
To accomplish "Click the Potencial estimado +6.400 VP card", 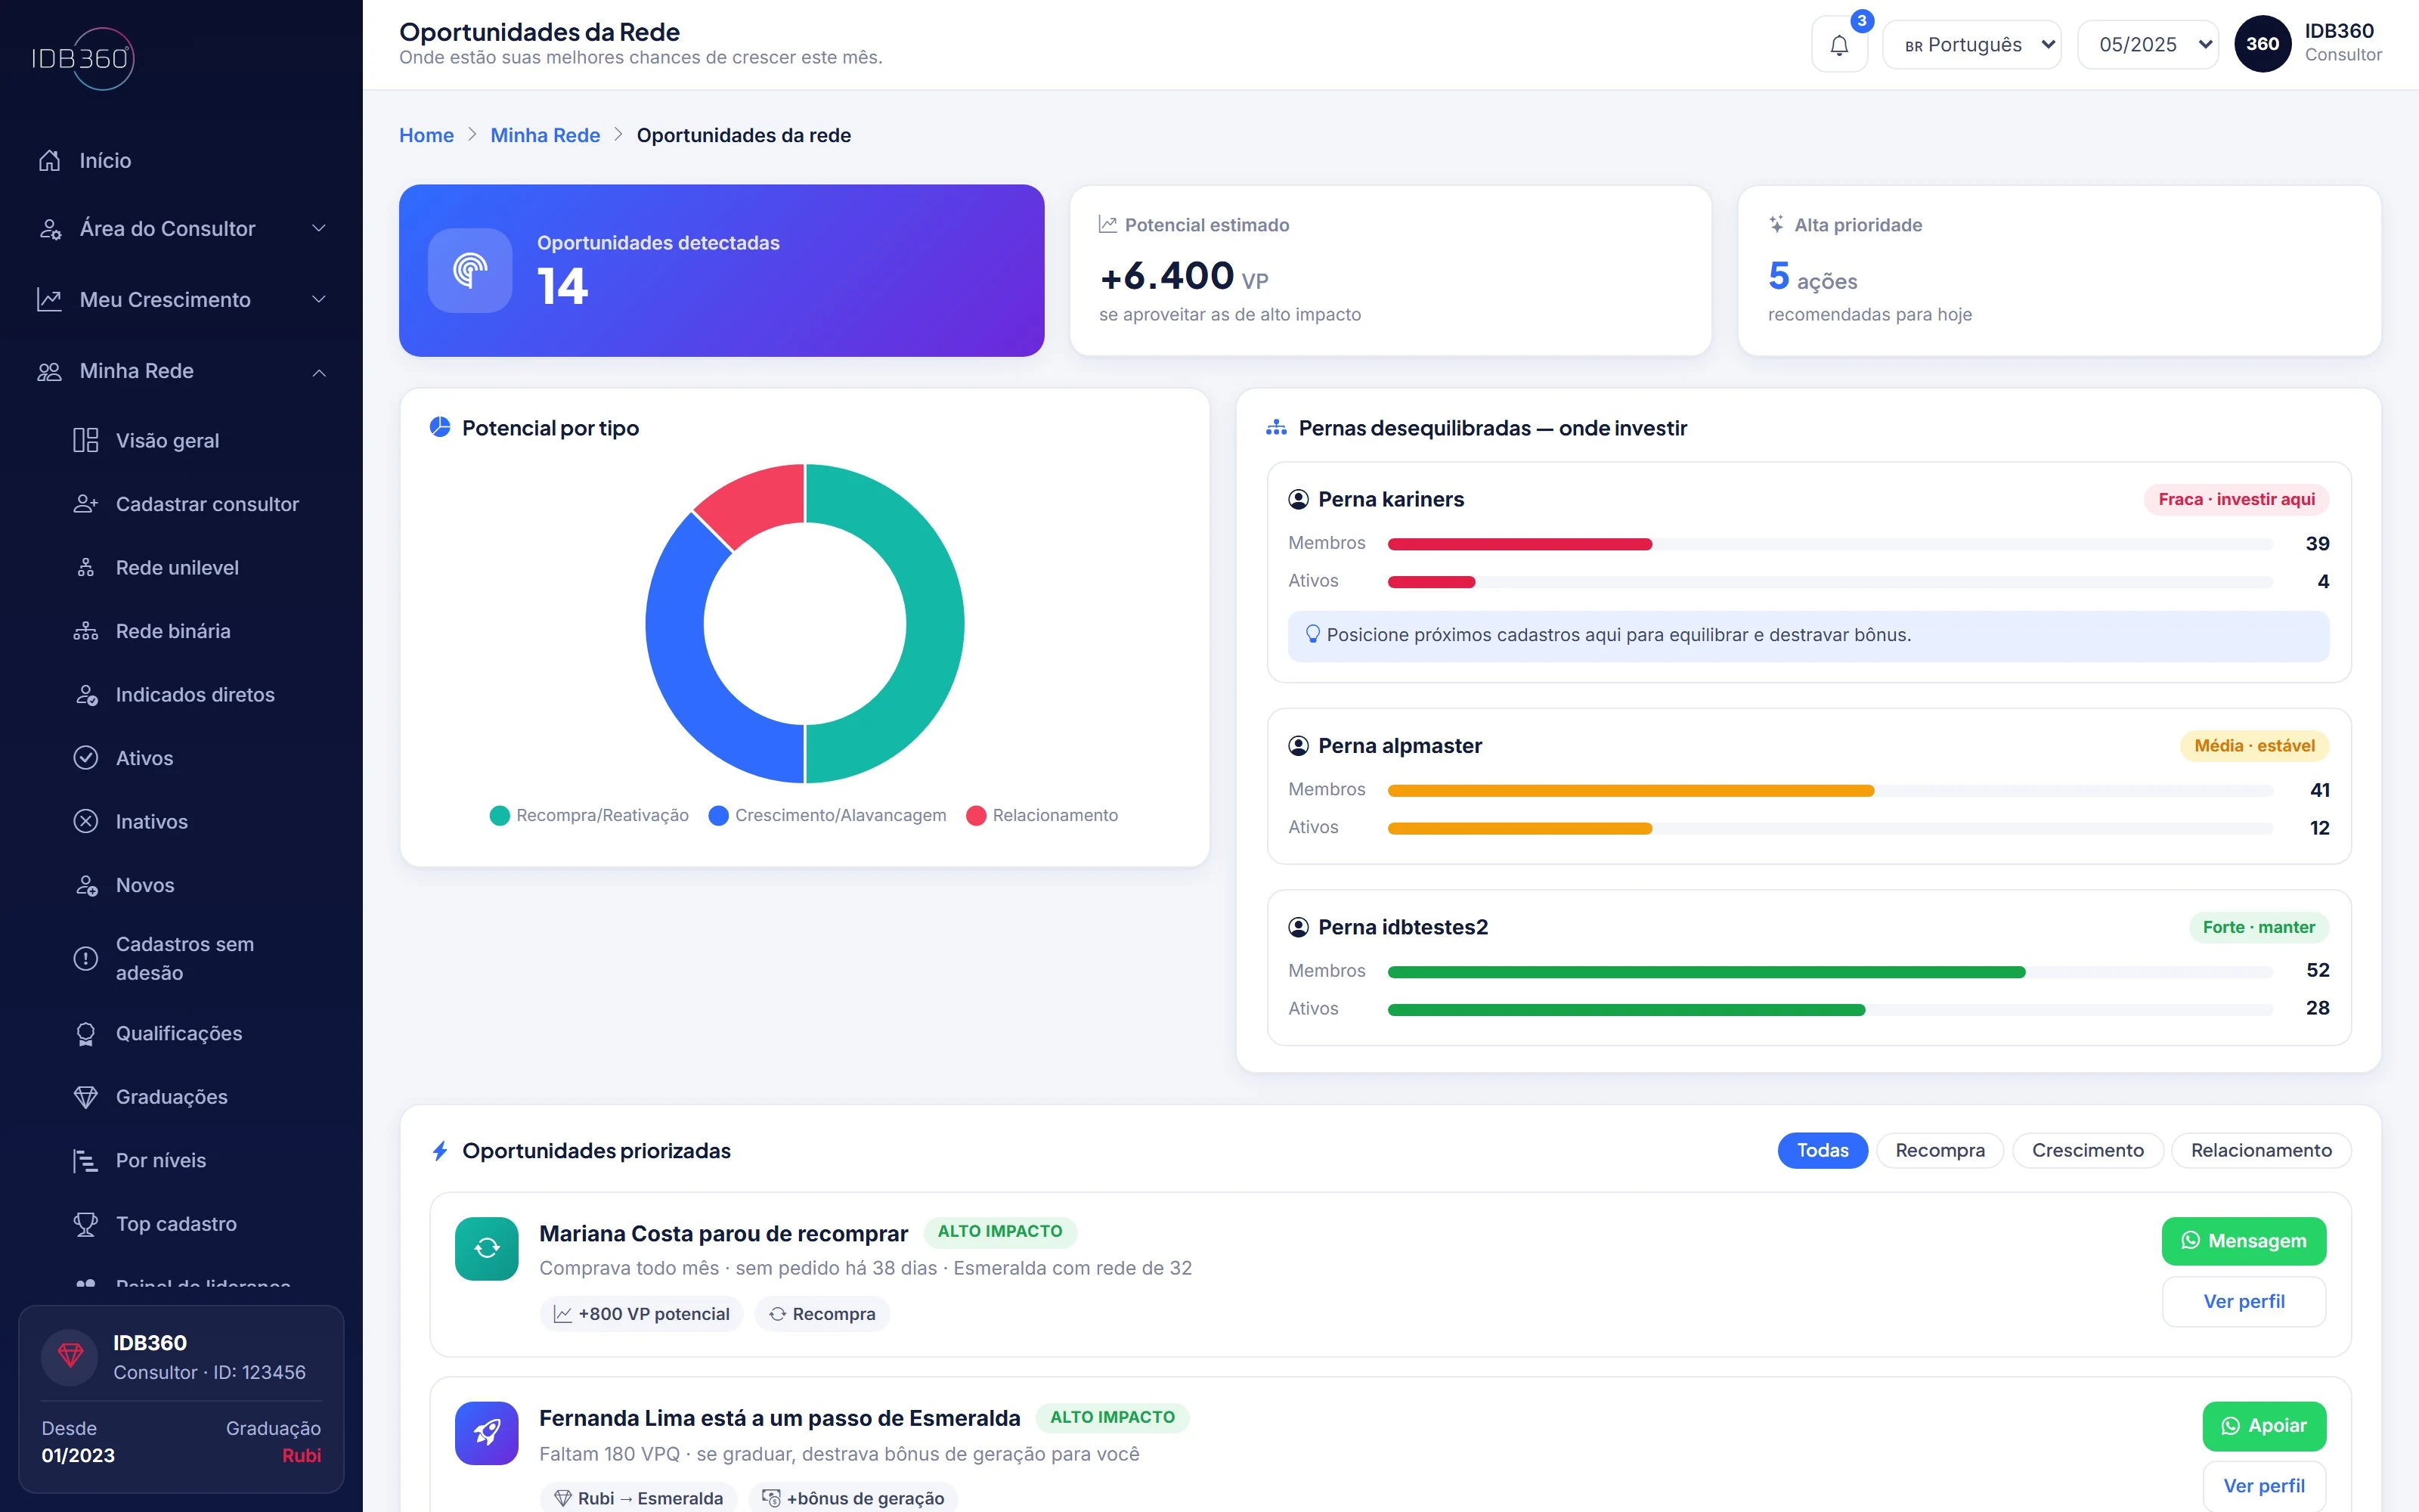I will (x=1390, y=270).
